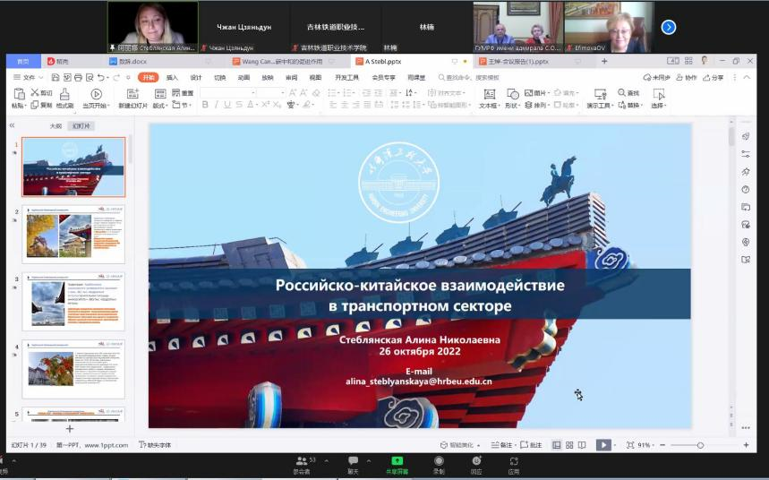Start slideshow from current slide
This screenshot has height=480, width=769.
(x=96, y=94)
